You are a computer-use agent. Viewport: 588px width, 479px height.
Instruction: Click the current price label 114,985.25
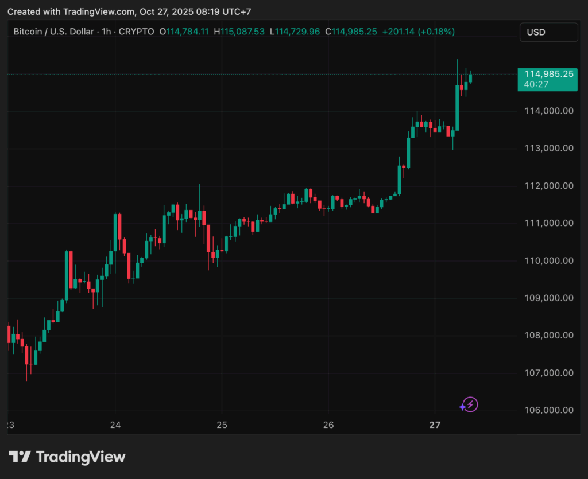point(548,74)
